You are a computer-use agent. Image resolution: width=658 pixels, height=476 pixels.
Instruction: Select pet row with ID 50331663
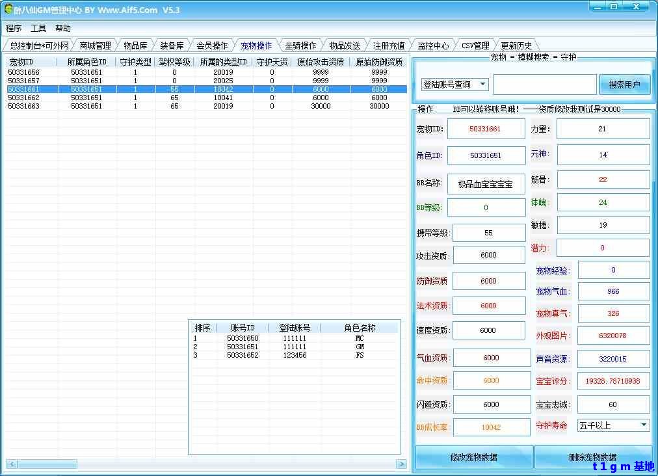click(x=23, y=106)
